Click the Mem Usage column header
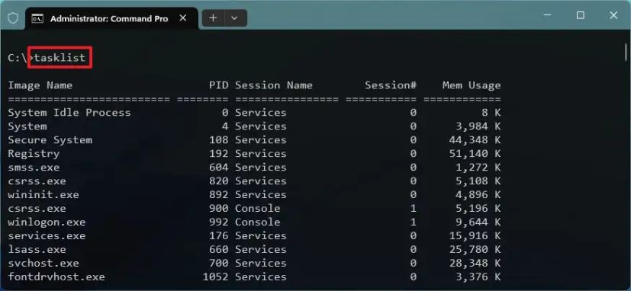Image resolution: width=631 pixels, height=291 pixels. click(x=472, y=85)
